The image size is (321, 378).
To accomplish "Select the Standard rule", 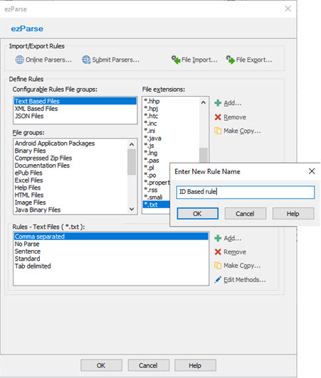I will [x=111, y=259].
